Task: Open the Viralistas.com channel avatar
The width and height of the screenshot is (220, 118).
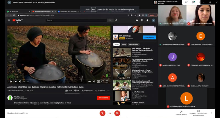Action: 10,98
